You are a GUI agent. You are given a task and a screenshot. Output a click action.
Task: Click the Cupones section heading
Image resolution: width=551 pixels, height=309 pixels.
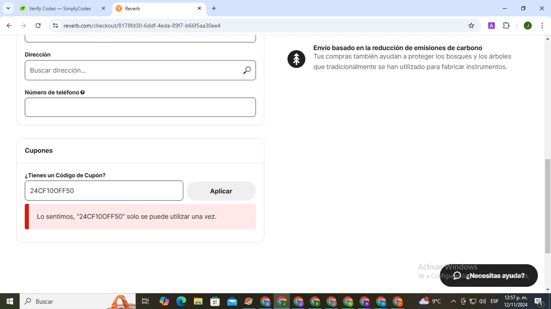click(39, 151)
